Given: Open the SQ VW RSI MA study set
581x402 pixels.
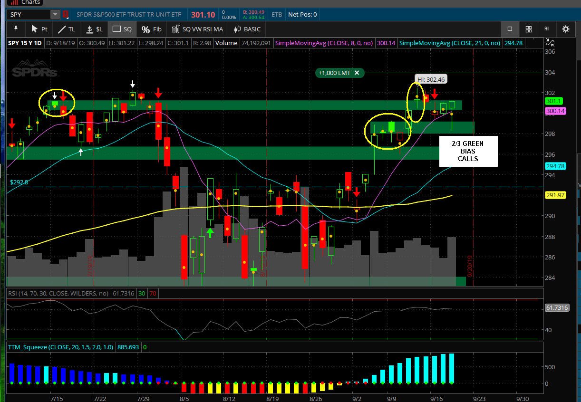Looking at the screenshot, I should click(197, 29).
